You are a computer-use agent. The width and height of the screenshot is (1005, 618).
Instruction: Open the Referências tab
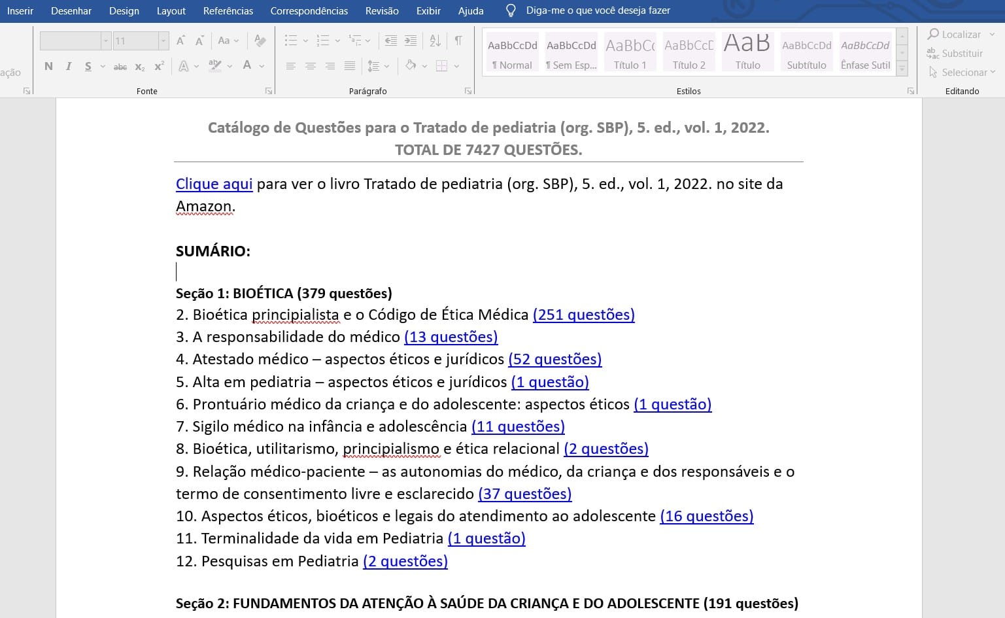pyautogui.click(x=228, y=11)
